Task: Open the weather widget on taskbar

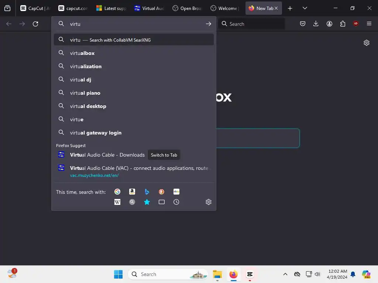Action: (x=12, y=274)
